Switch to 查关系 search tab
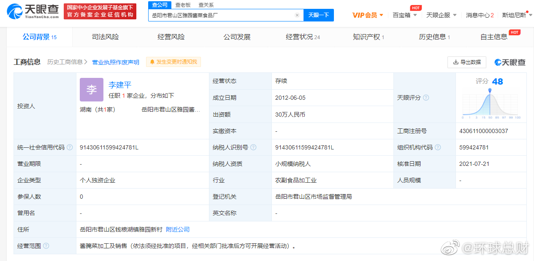 (x=206, y=5)
